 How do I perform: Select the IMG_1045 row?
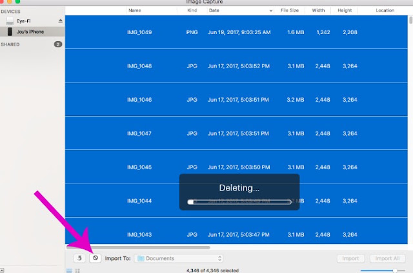click(x=236, y=167)
